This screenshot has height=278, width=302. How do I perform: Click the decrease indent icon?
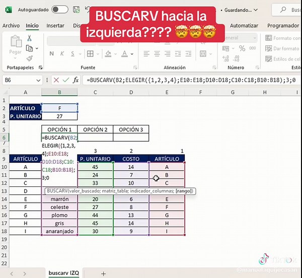point(178,53)
